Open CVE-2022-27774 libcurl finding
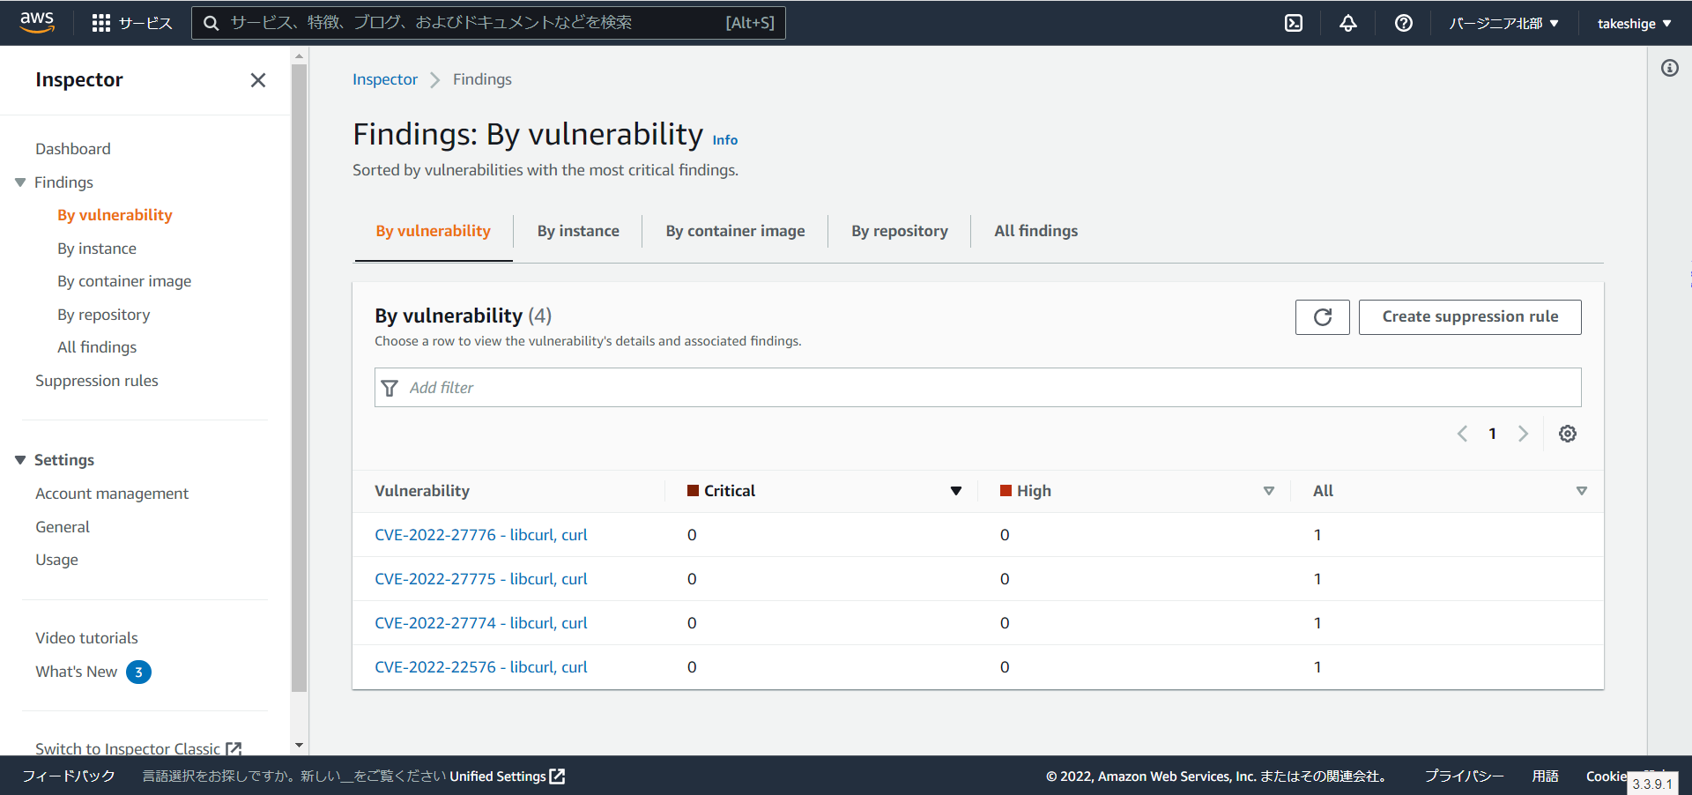Image resolution: width=1692 pixels, height=795 pixels. click(x=481, y=623)
